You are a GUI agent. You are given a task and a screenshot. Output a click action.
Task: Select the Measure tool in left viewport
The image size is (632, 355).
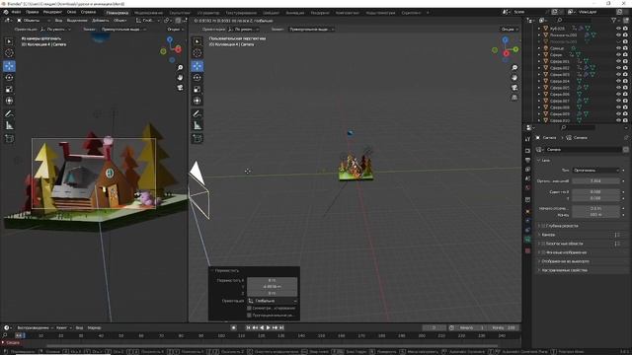[x=9, y=125]
